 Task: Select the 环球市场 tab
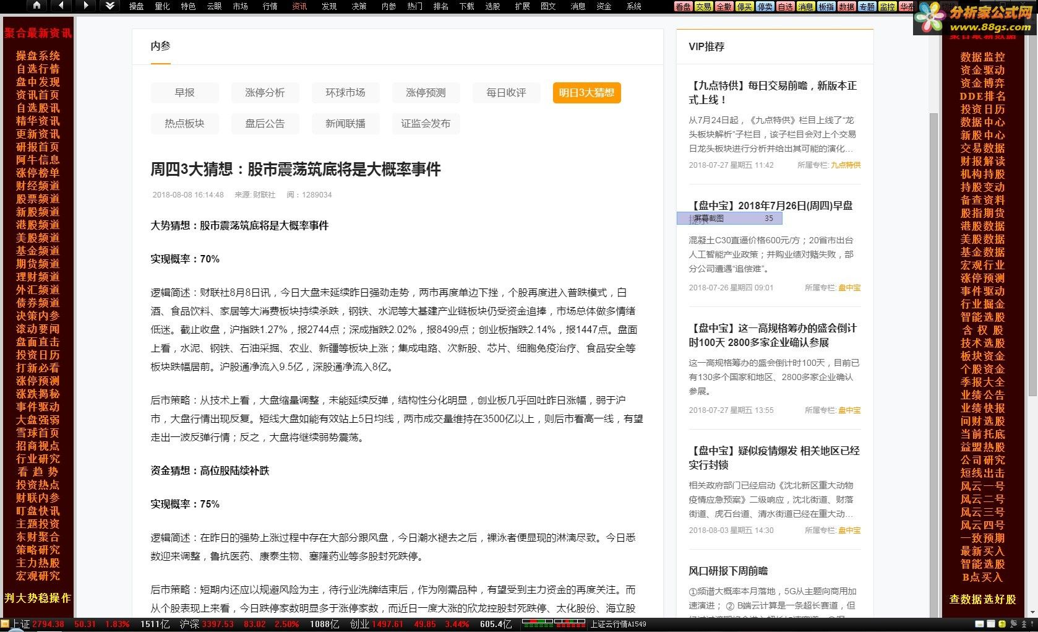(345, 93)
